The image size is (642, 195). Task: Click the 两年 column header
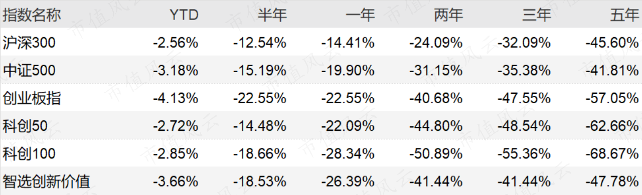[x=448, y=15]
